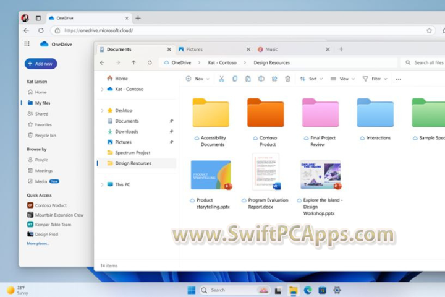The image size is (445, 297).
Task: Select My files in OneDrive web sidebar
Action: click(x=43, y=103)
